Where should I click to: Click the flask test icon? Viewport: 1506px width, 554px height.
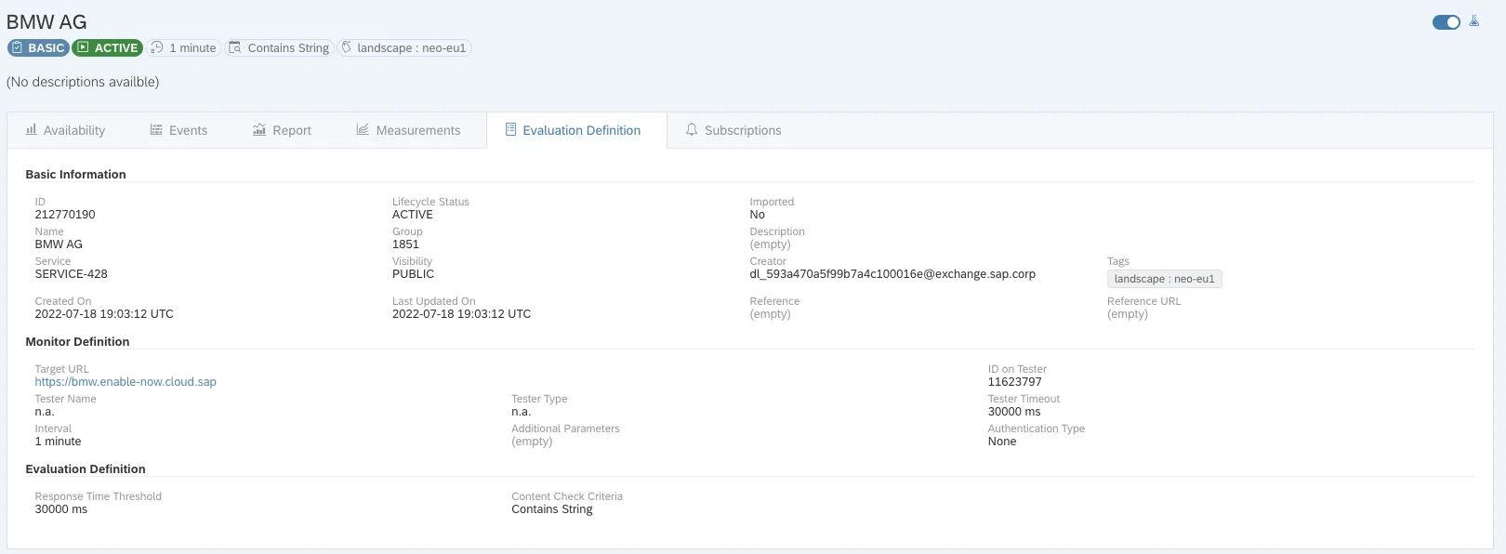(1473, 21)
